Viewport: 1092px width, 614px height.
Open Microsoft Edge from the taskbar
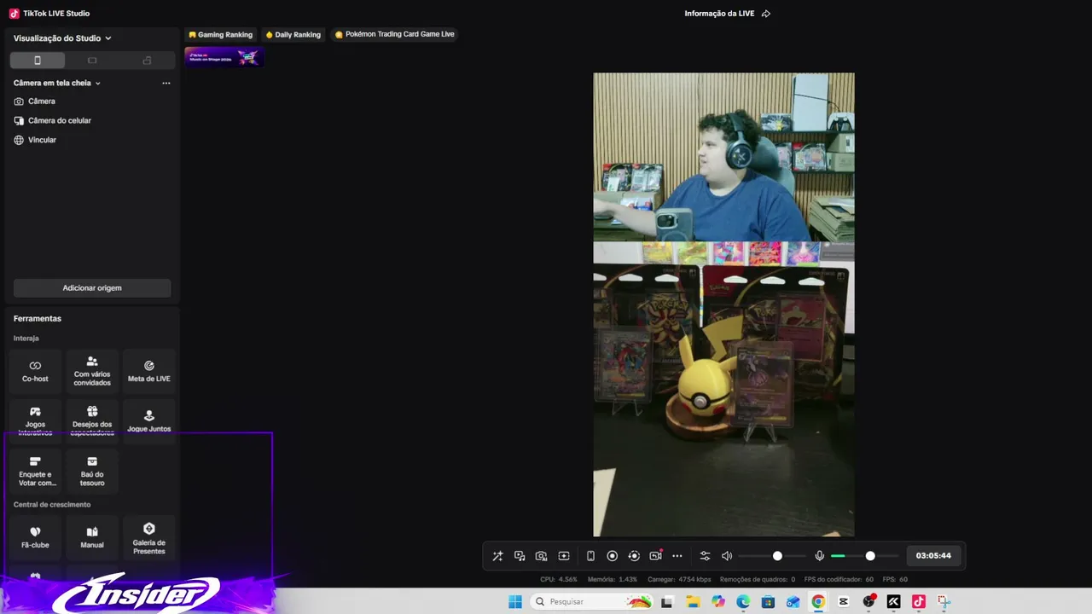743,602
